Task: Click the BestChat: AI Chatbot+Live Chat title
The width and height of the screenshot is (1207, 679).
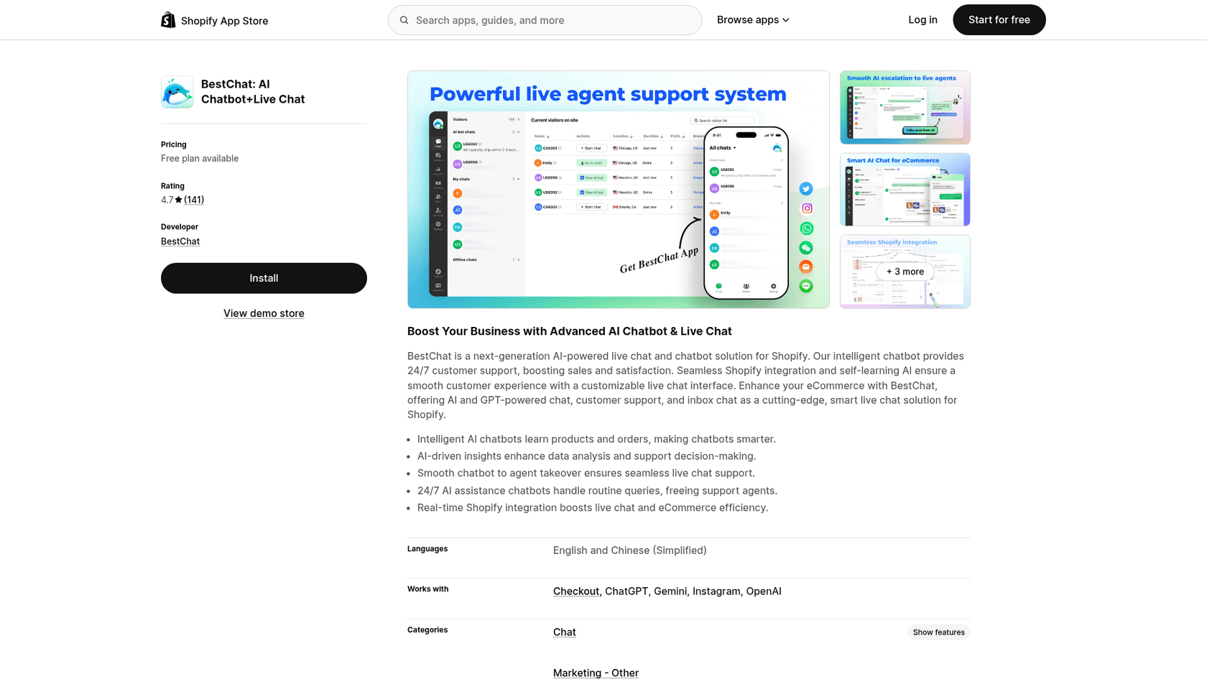Action: (253, 92)
